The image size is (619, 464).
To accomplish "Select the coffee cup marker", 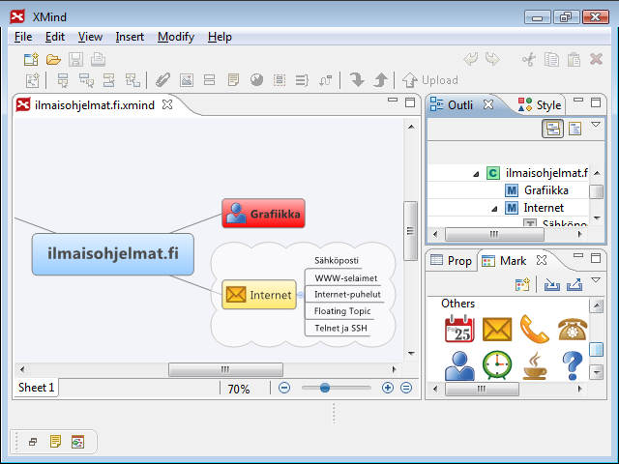I will point(535,365).
